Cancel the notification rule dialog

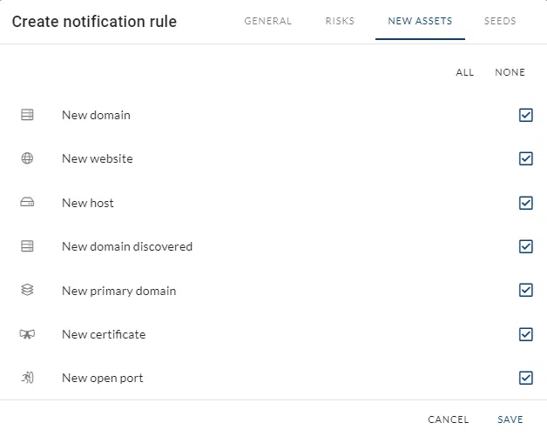click(x=449, y=419)
